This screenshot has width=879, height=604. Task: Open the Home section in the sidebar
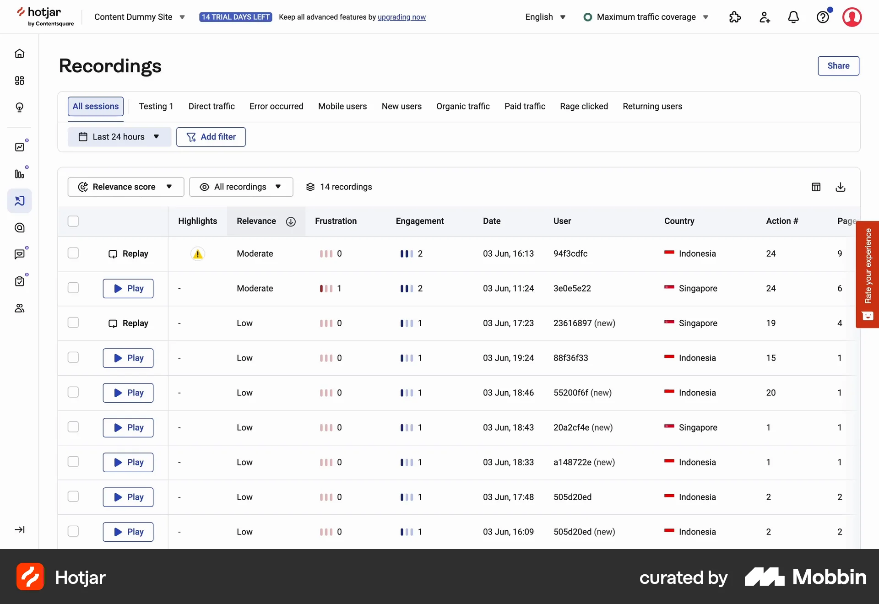point(20,54)
